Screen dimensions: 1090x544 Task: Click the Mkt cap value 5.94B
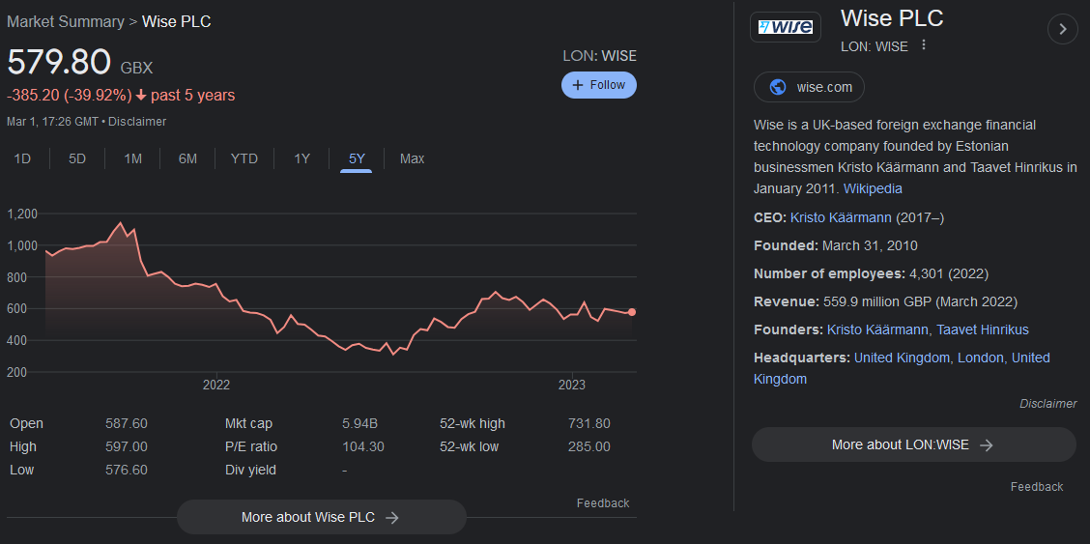click(x=360, y=423)
